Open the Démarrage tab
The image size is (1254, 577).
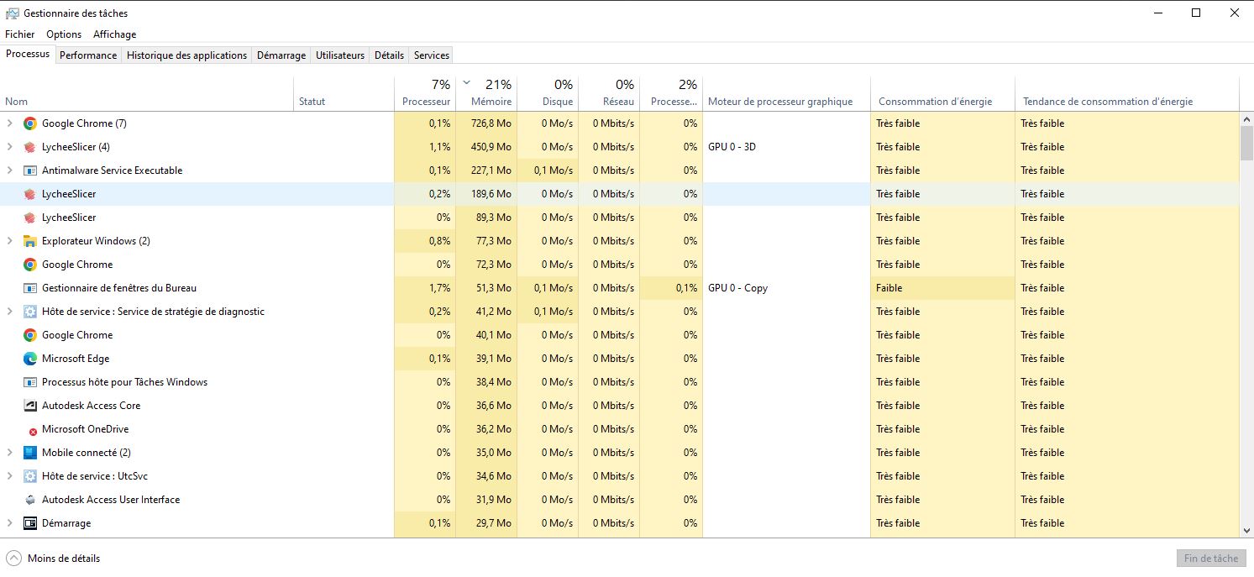coord(281,55)
